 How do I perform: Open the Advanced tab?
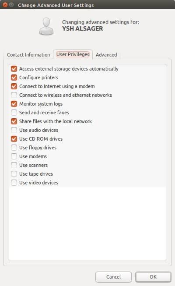tap(106, 55)
